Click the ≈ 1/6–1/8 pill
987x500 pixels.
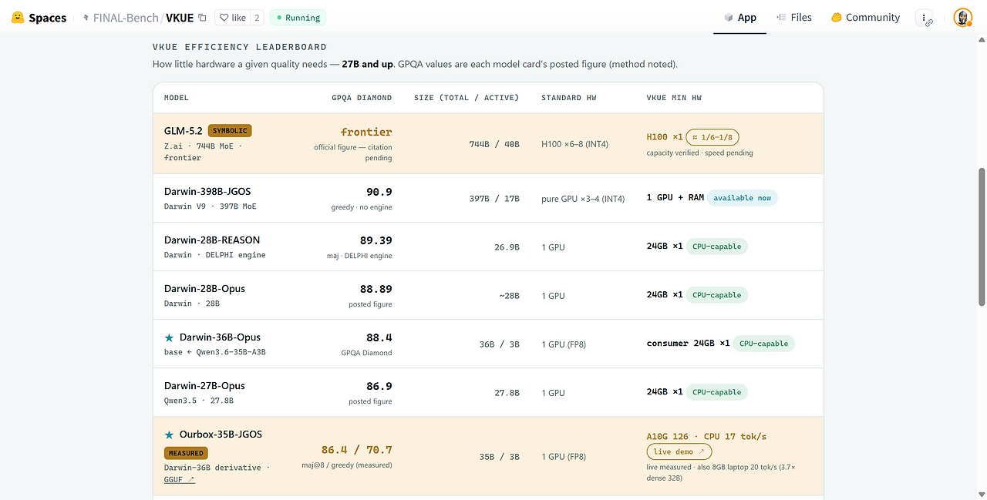tap(712, 137)
